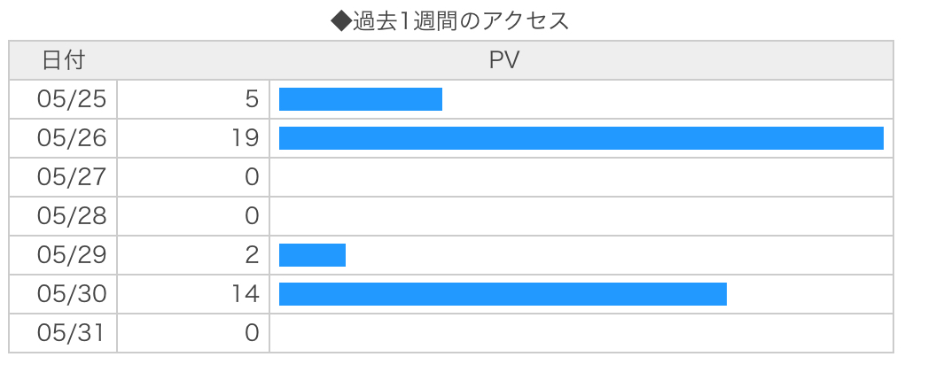This screenshot has width=936, height=388.
Task: Click the PV count 5 for 05/25
Action: click(x=252, y=99)
